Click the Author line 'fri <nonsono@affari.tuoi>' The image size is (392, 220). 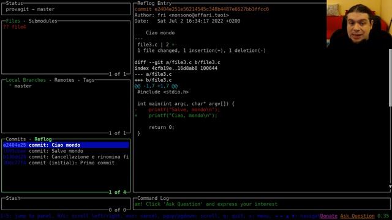click(182, 15)
